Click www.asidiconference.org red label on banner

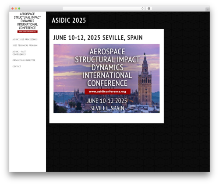click(108, 91)
